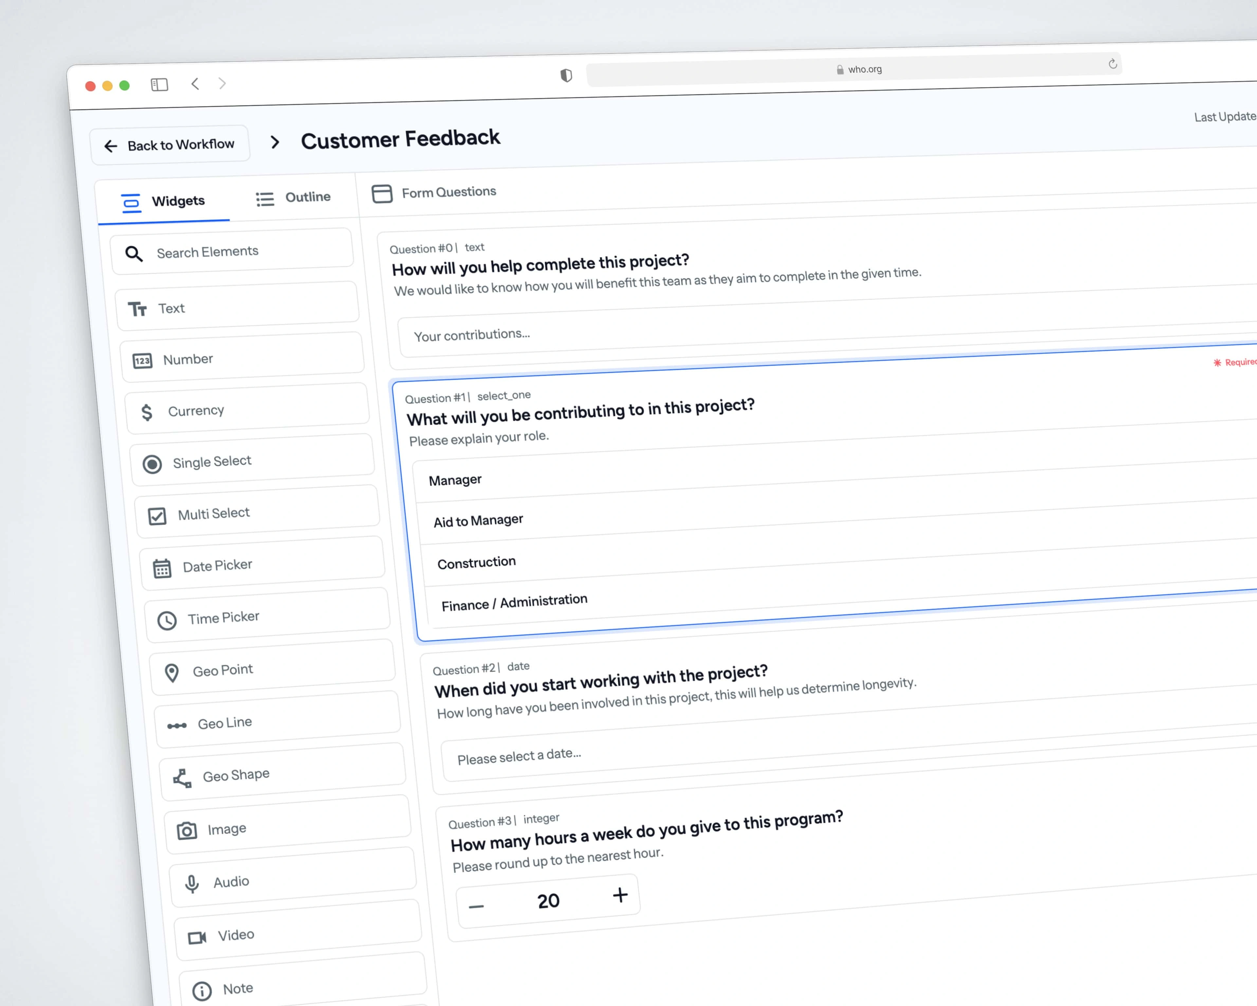Click the back arrow icon in Back to Workflow

coord(111,146)
